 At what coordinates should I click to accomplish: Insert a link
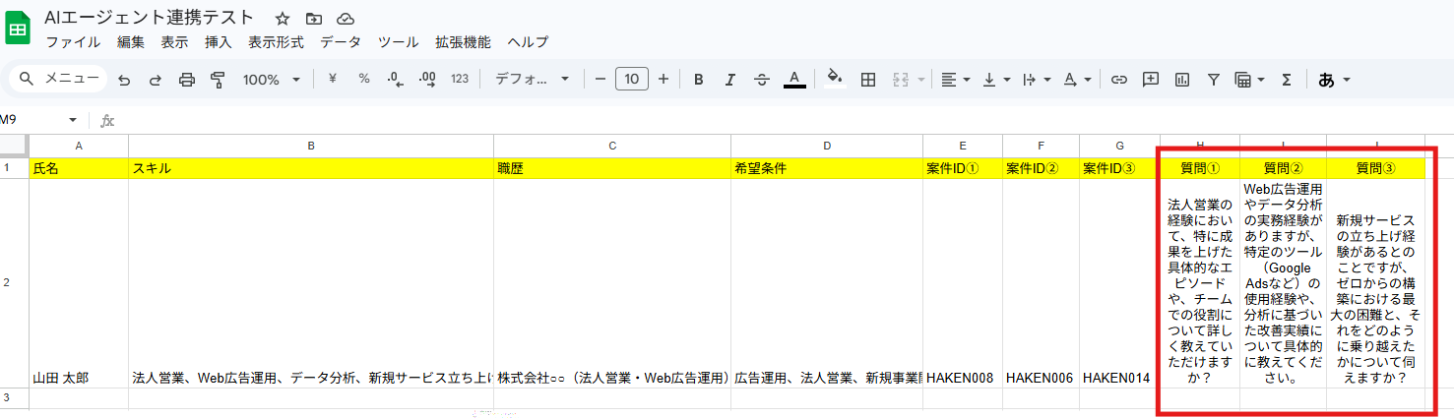click(x=1118, y=80)
